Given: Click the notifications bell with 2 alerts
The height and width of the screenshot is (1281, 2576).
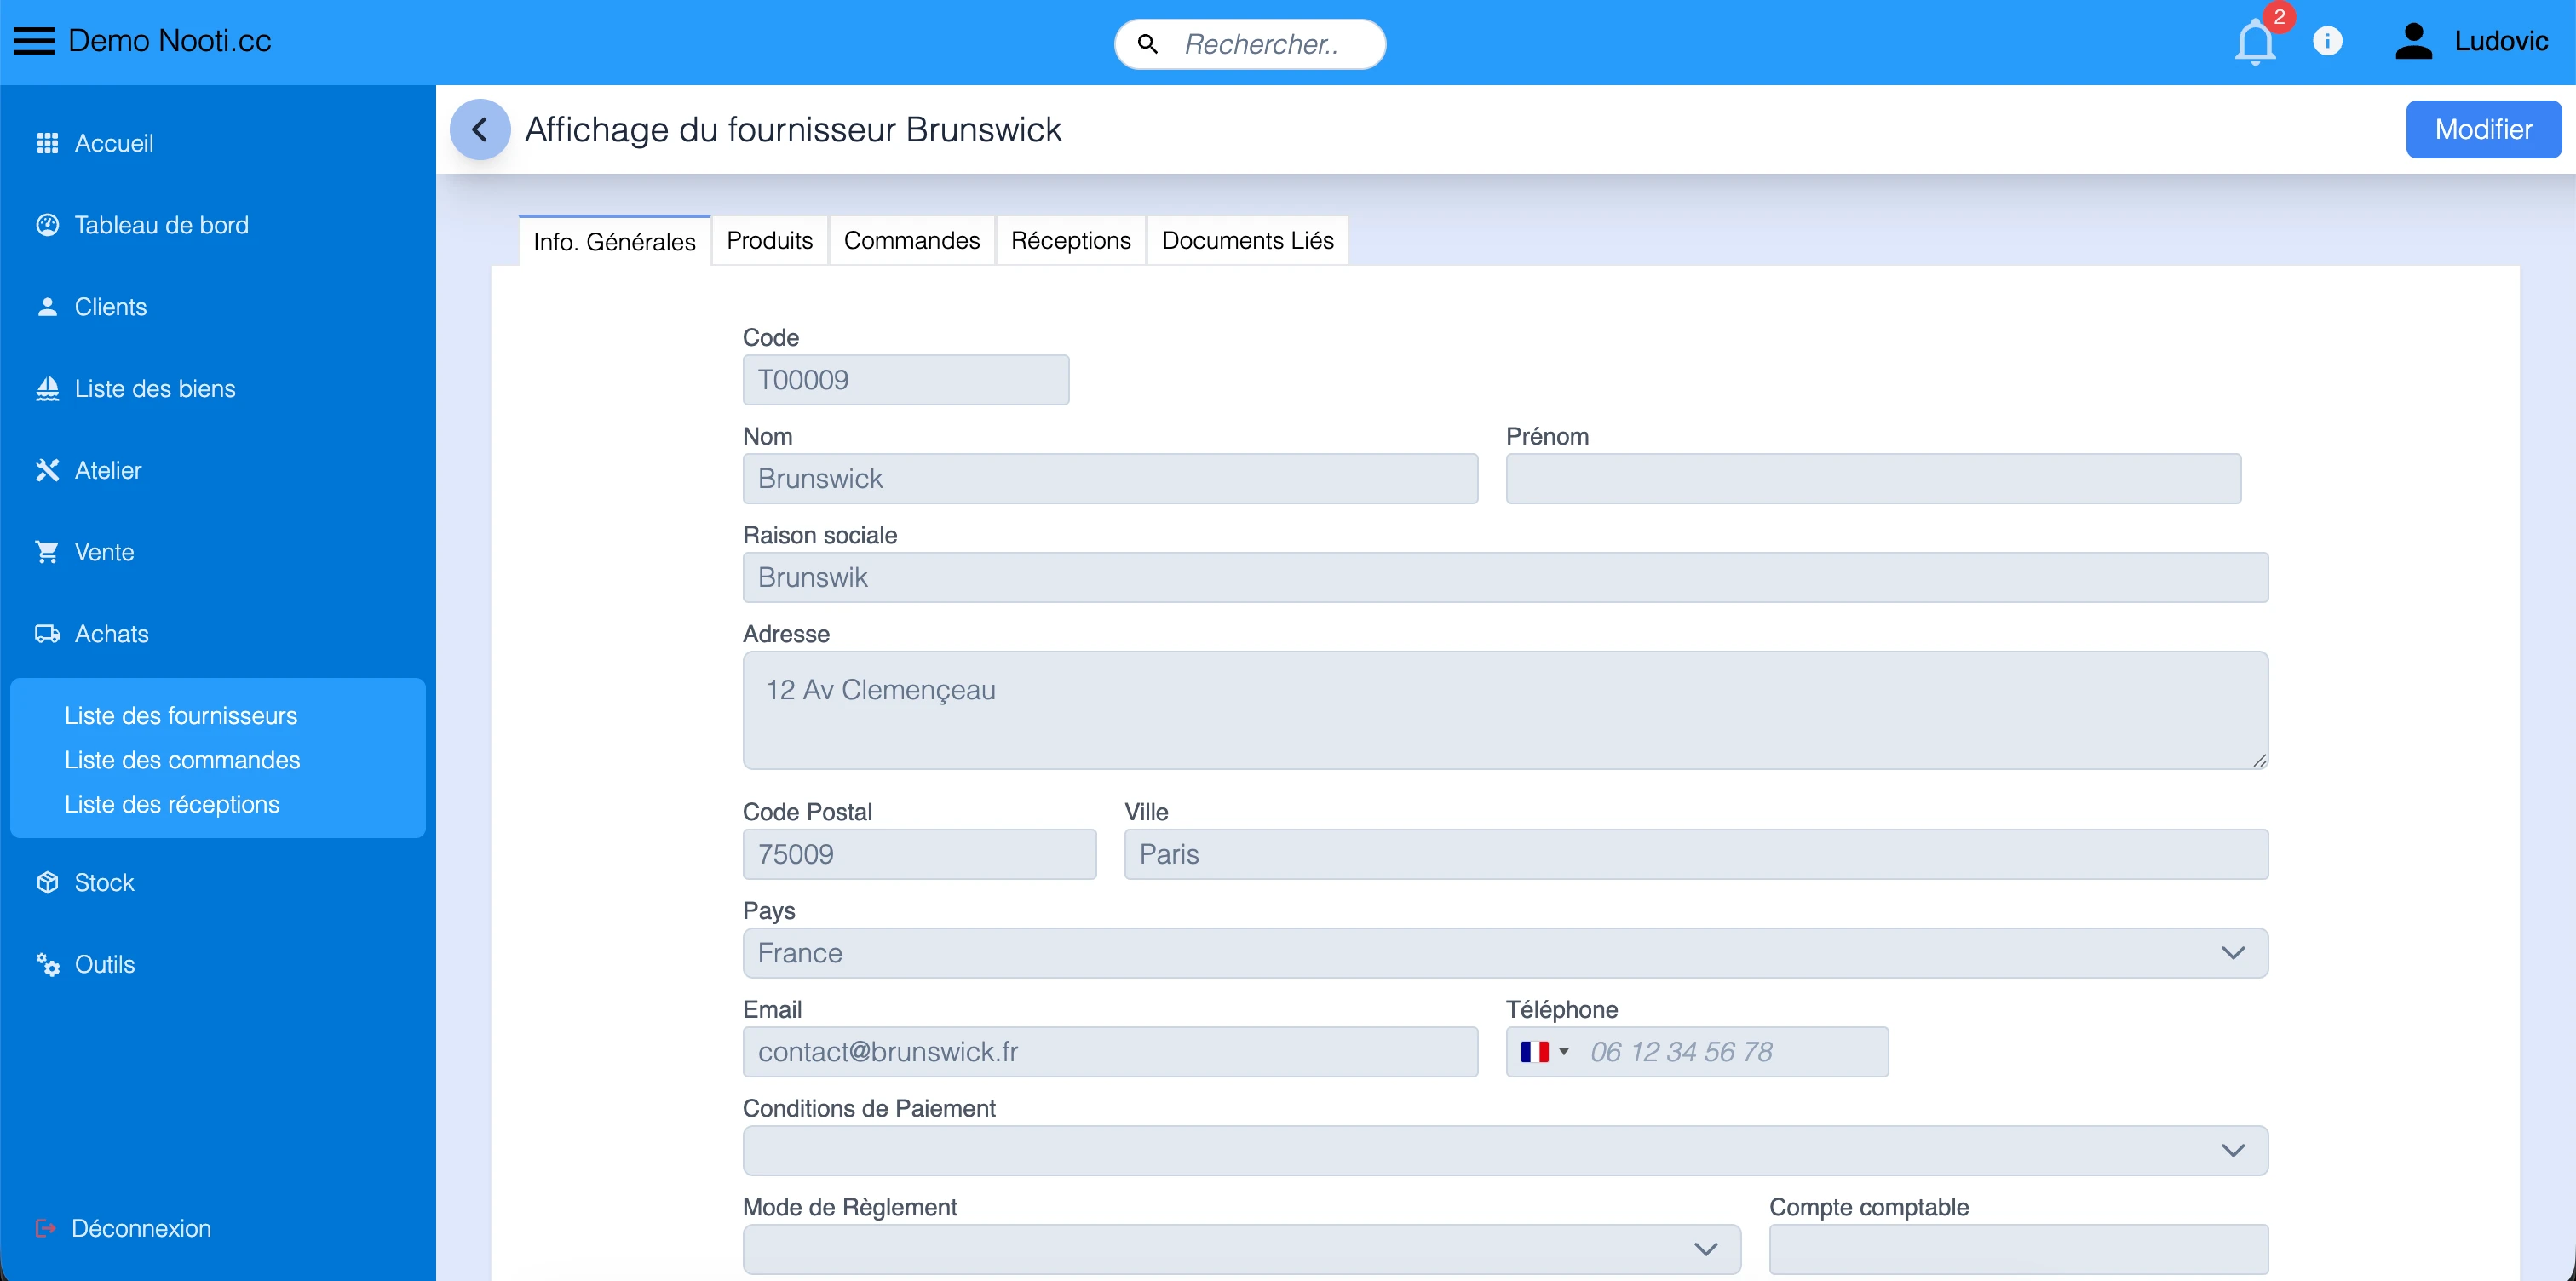Looking at the screenshot, I should (x=2253, y=42).
